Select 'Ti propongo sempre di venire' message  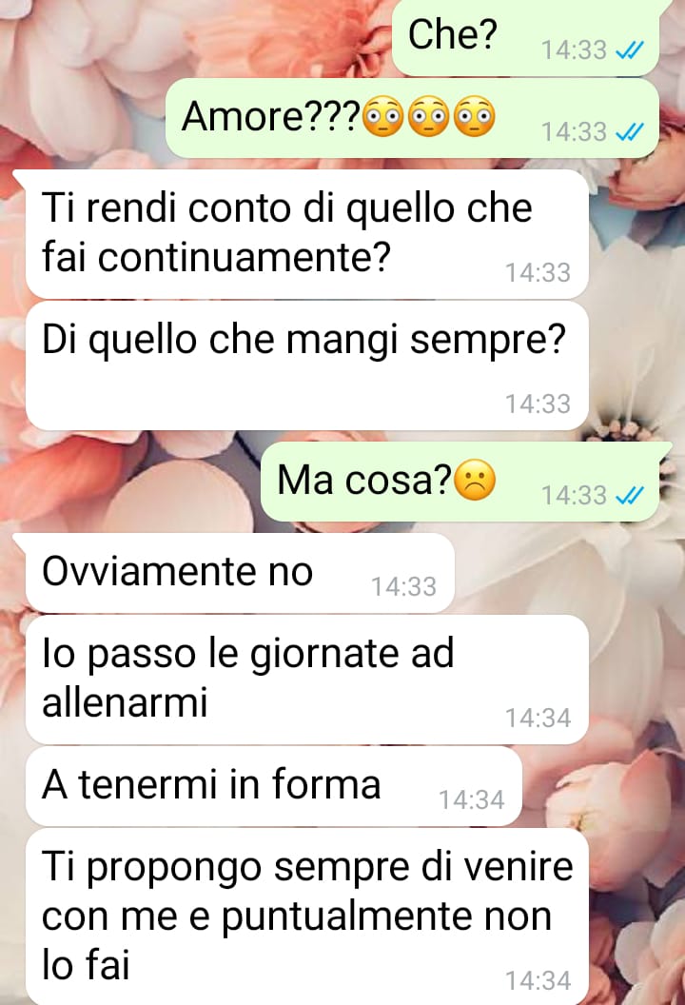click(x=306, y=916)
